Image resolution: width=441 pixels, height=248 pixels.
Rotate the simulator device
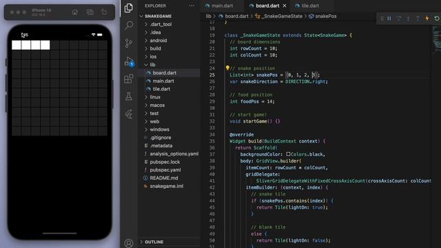[x=104, y=12]
